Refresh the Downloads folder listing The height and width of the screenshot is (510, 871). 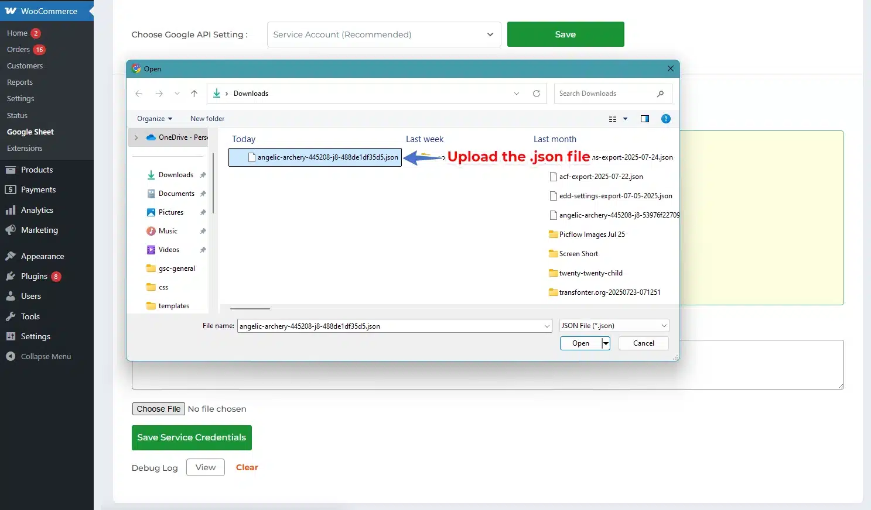(x=536, y=94)
